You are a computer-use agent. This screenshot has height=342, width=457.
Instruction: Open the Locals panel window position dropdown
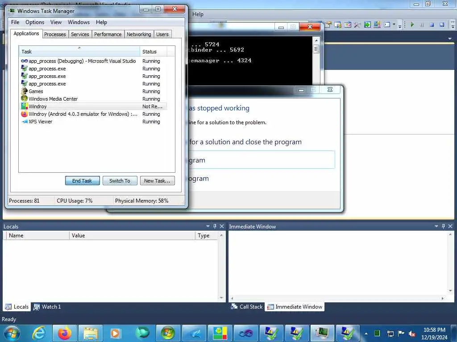pyautogui.click(x=208, y=226)
